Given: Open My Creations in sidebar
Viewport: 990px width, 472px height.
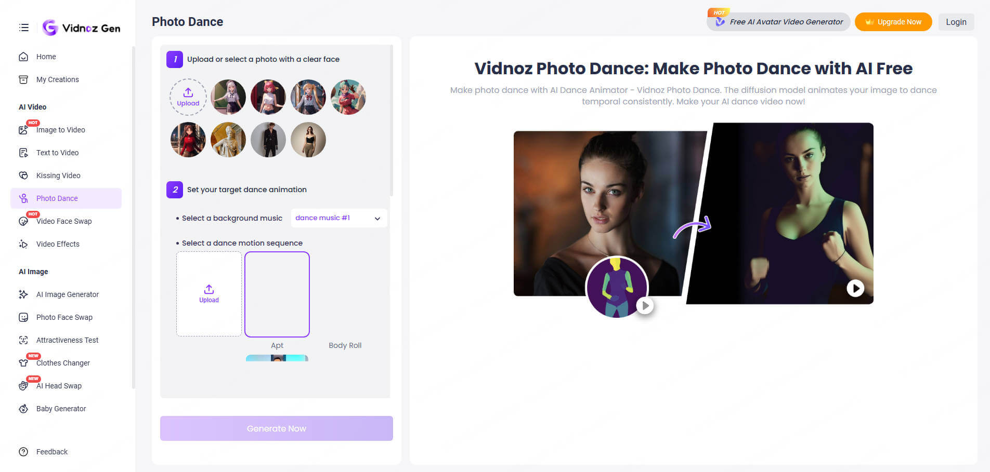Looking at the screenshot, I should (66, 79).
